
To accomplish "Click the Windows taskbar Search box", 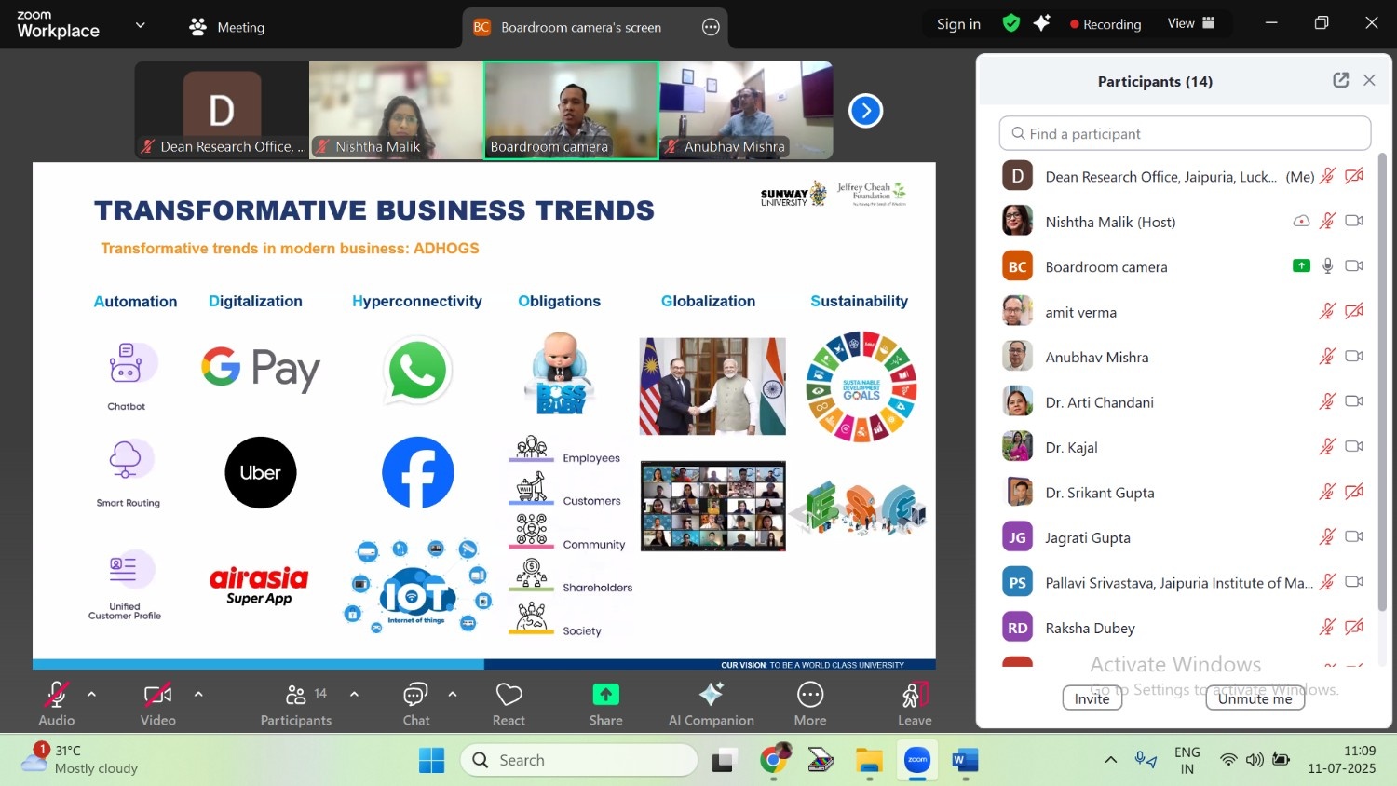I will click(x=578, y=760).
